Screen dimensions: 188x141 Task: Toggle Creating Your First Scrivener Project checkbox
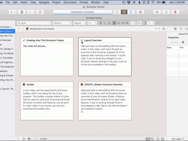tap(24, 40)
